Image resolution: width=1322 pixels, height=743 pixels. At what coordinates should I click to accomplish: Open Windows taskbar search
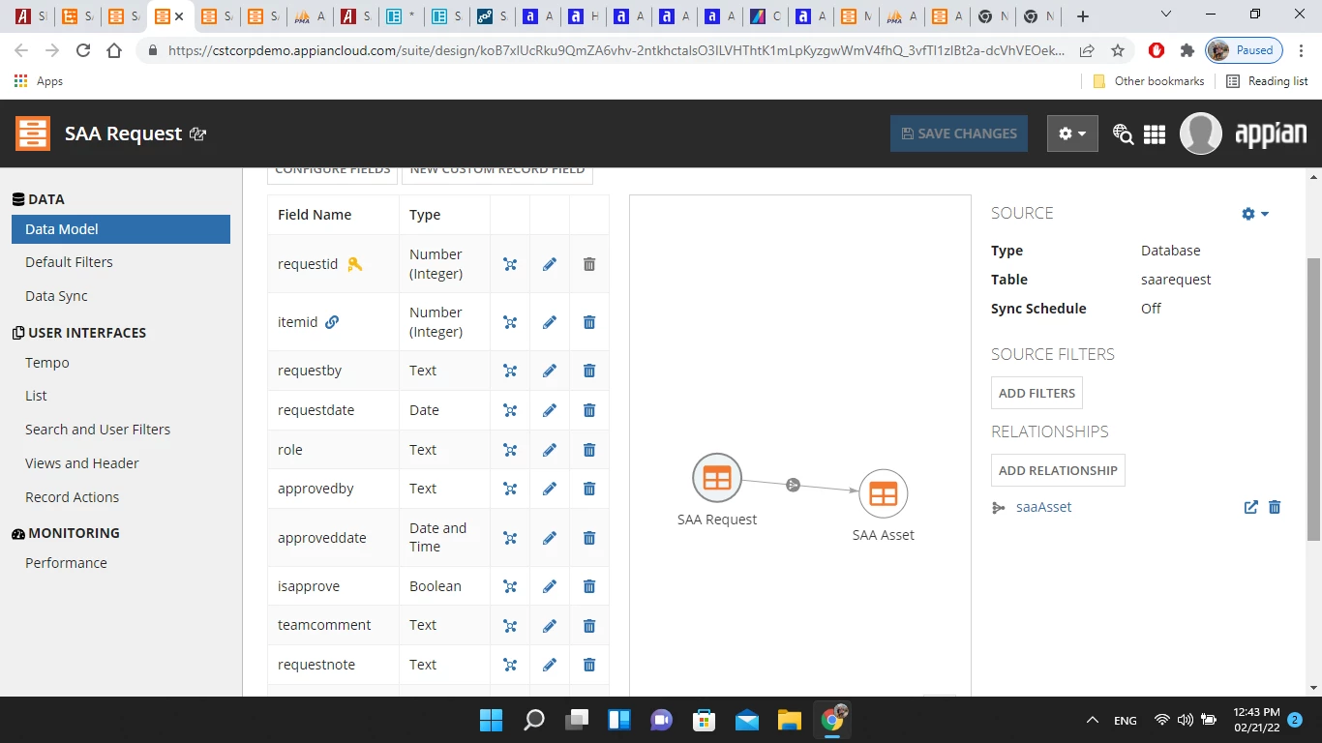click(x=534, y=720)
